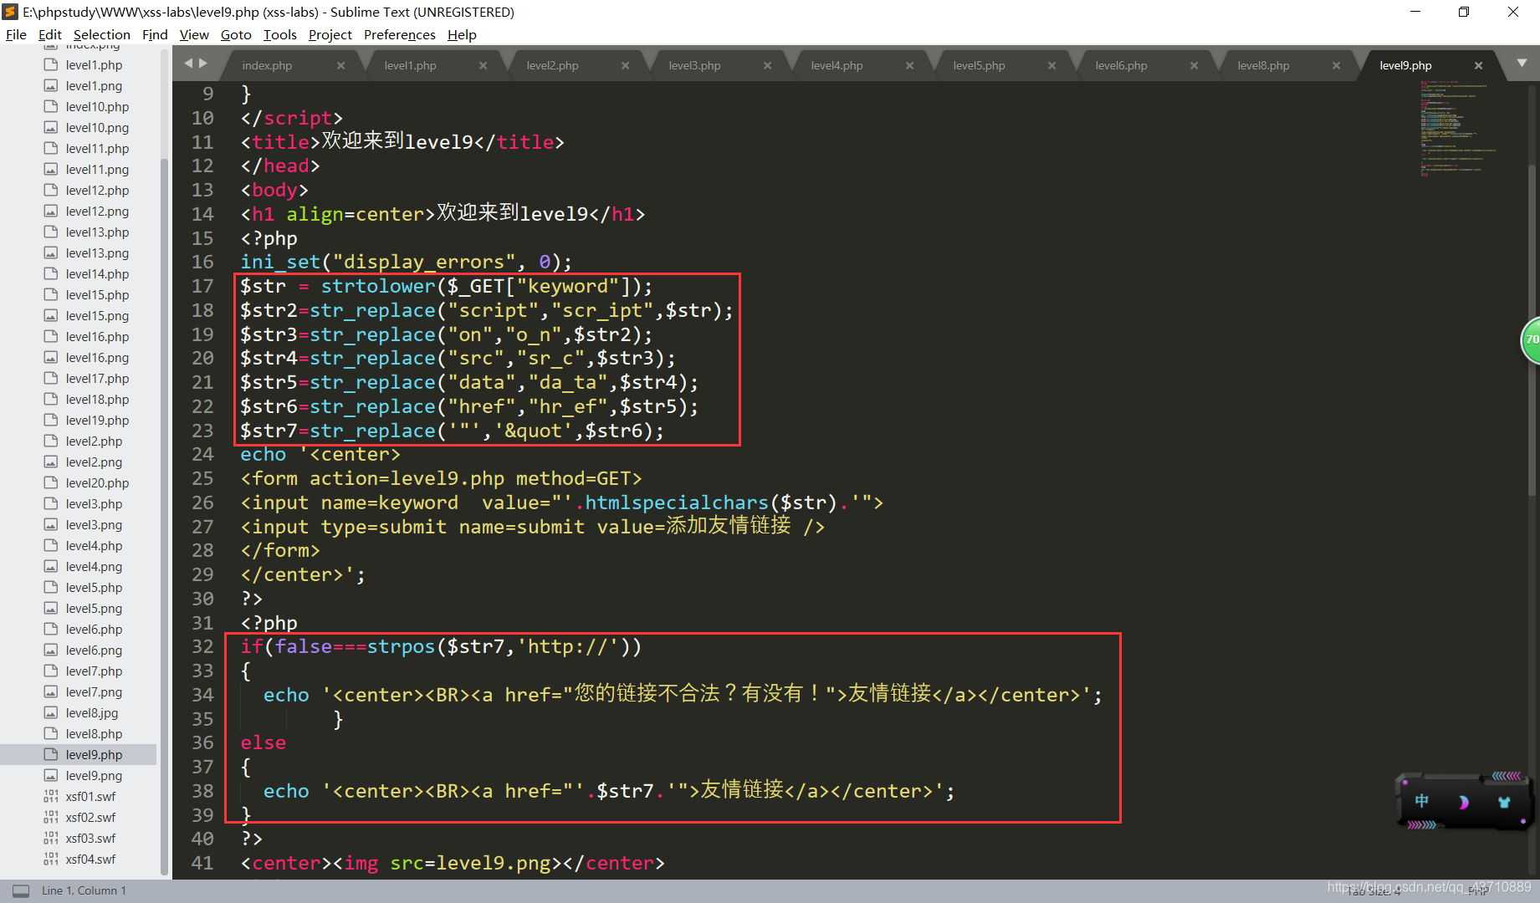This screenshot has width=1540, height=903.
Task: Open the Help menu
Action: pos(462,34)
